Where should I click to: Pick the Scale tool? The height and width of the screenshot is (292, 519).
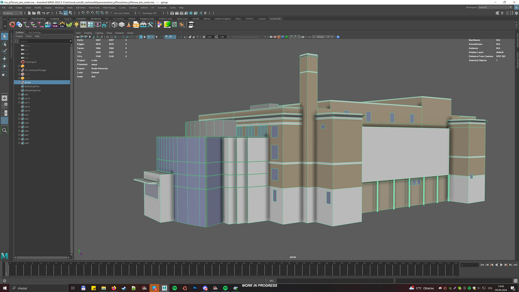coord(4,74)
